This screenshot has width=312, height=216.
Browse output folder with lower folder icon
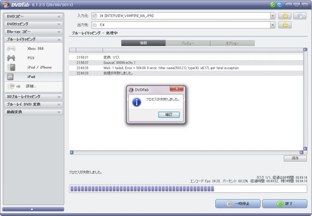[285, 25]
